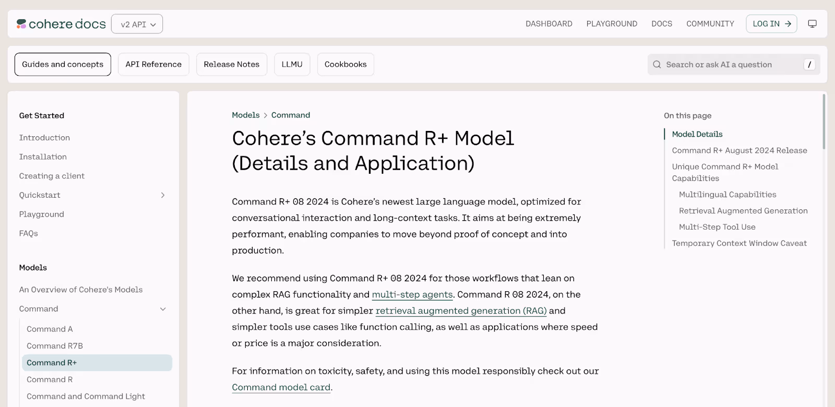Jump to Retrieval Augmented Generation section
Image resolution: width=835 pixels, height=407 pixels.
(743, 211)
